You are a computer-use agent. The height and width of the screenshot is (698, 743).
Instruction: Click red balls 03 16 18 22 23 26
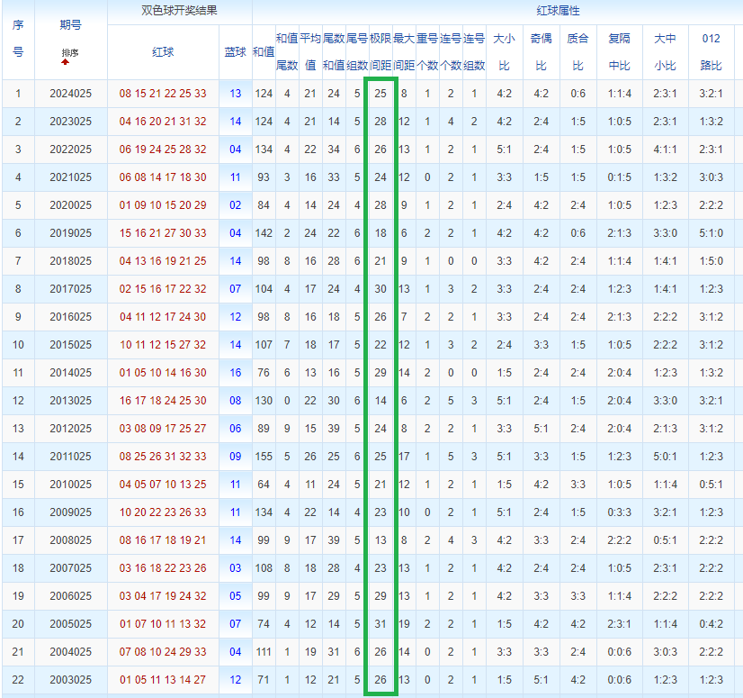point(163,568)
